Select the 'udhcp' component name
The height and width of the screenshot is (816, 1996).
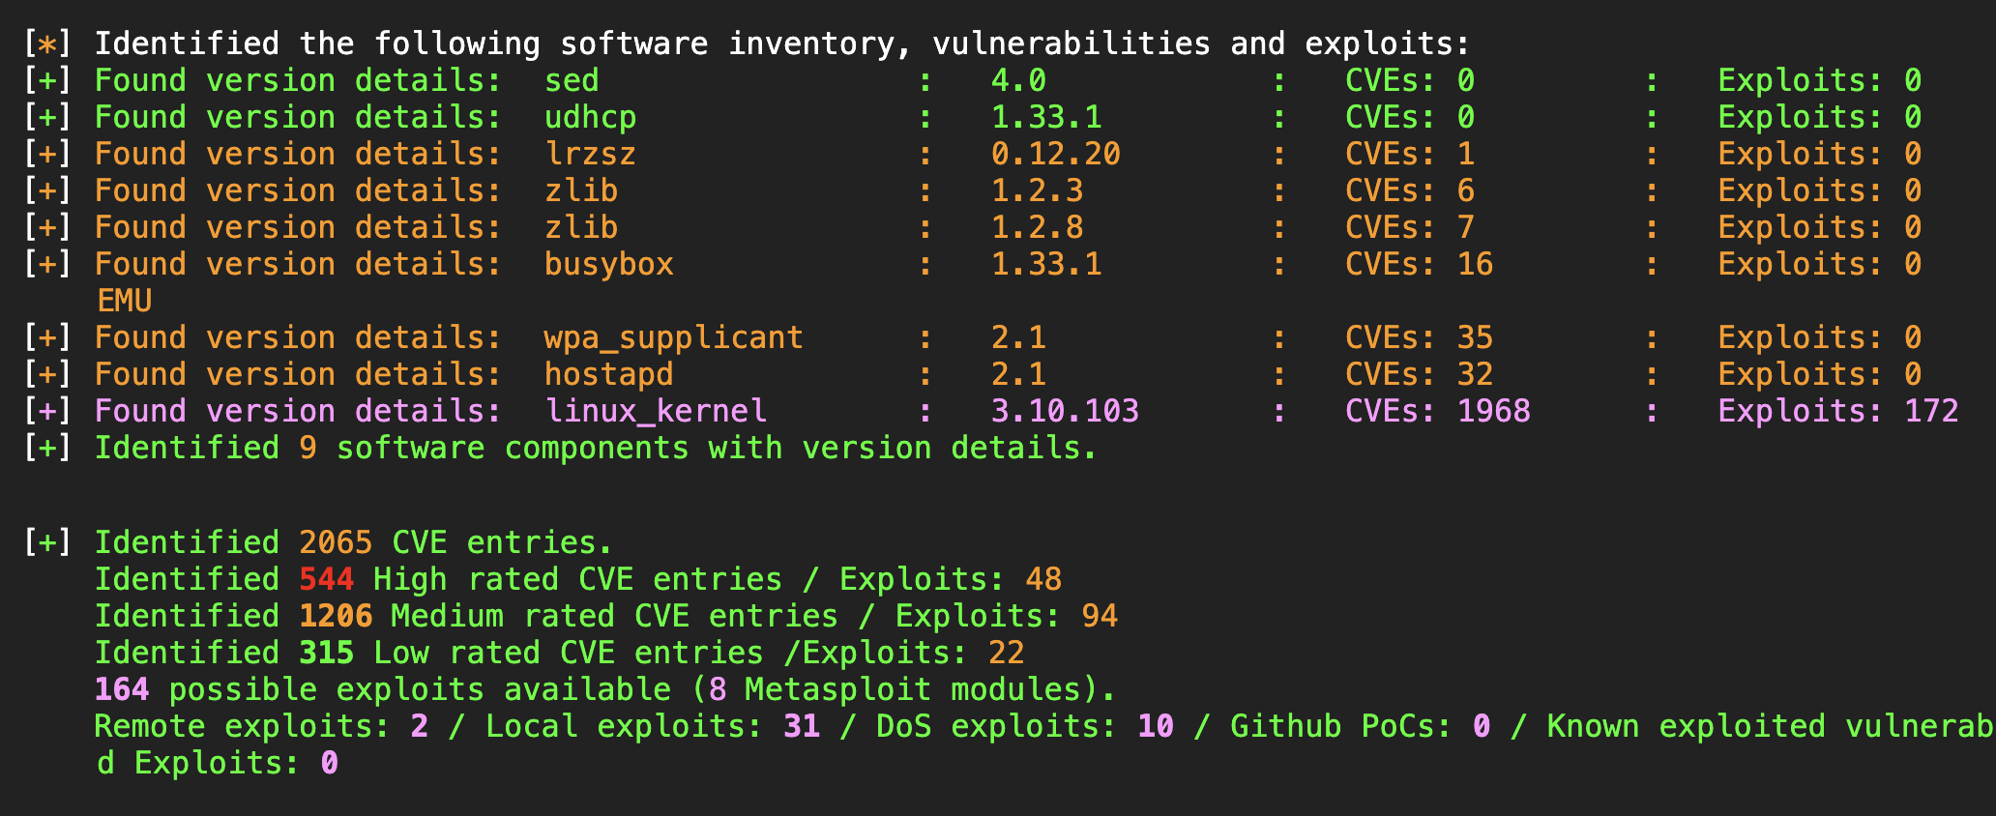(590, 117)
